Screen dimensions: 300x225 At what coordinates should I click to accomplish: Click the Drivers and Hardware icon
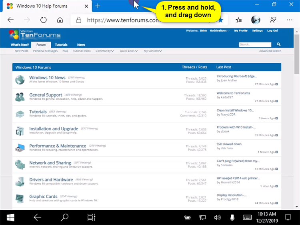[x=20, y=181]
